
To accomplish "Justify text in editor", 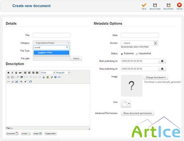I will (x=37, y=73).
